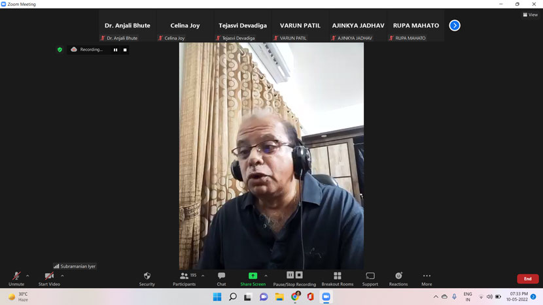Viewport: 543px width, 305px height.
Task: Select Dr. Anjali Bhute's participant tile
Action: (x=128, y=26)
